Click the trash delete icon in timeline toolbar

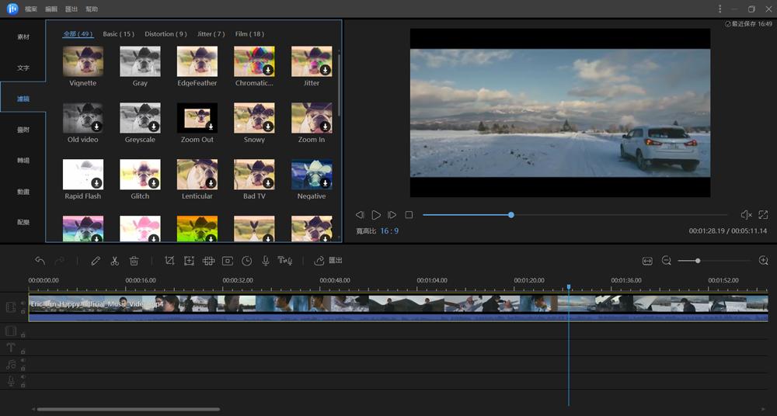click(x=134, y=261)
